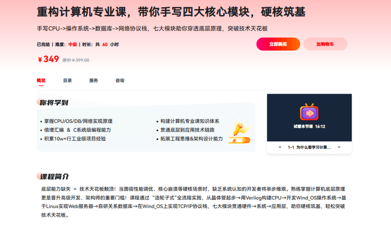Select bullet 构建计算机专业课知识体系
This screenshot has height=225, width=391.
tap(190, 121)
